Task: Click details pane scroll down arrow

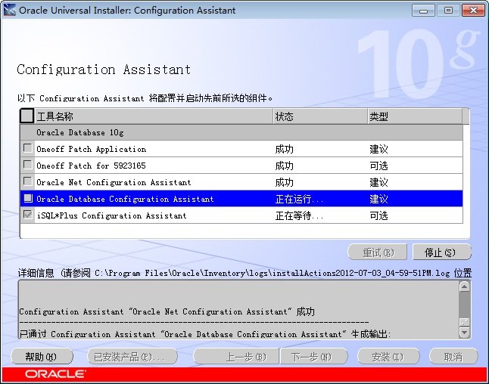Action: click(464, 333)
